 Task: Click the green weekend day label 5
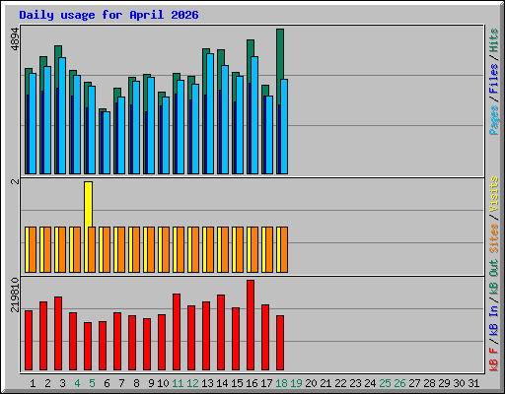(x=92, y=383)
